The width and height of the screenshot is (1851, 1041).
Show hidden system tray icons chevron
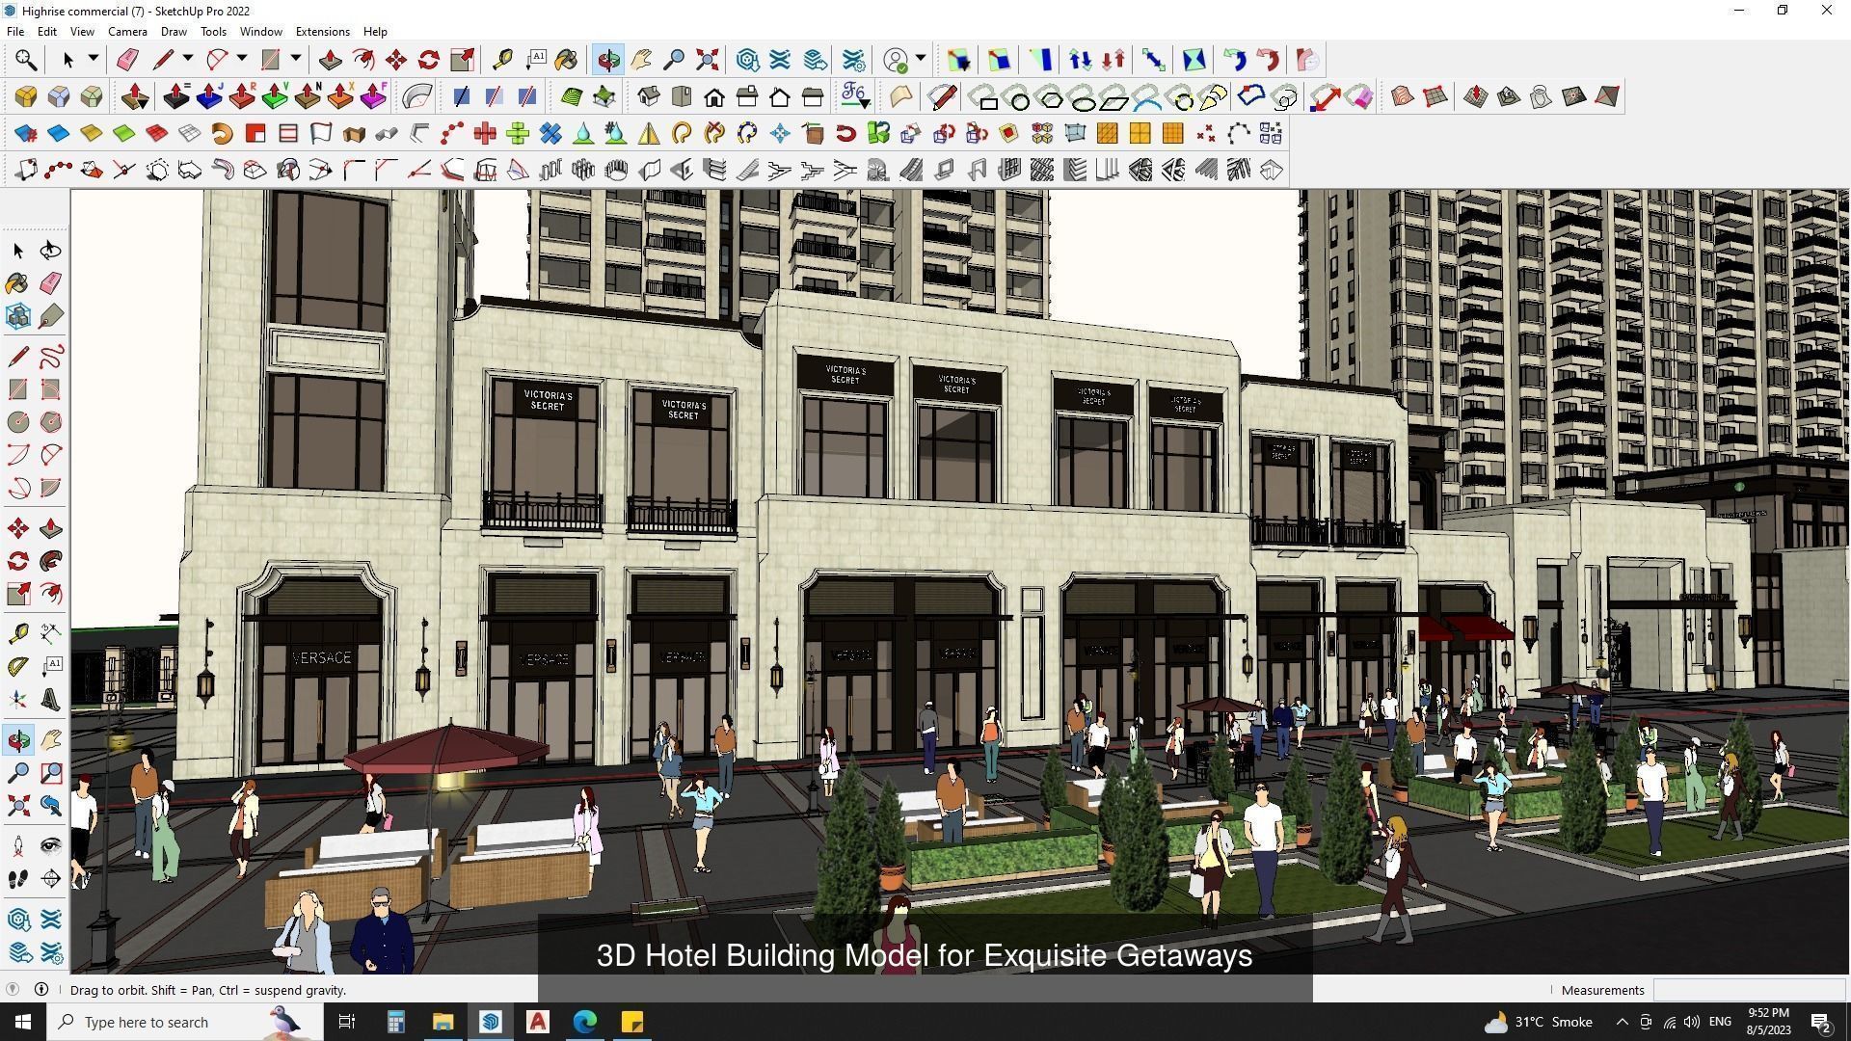click(x=1622, y=1022)
